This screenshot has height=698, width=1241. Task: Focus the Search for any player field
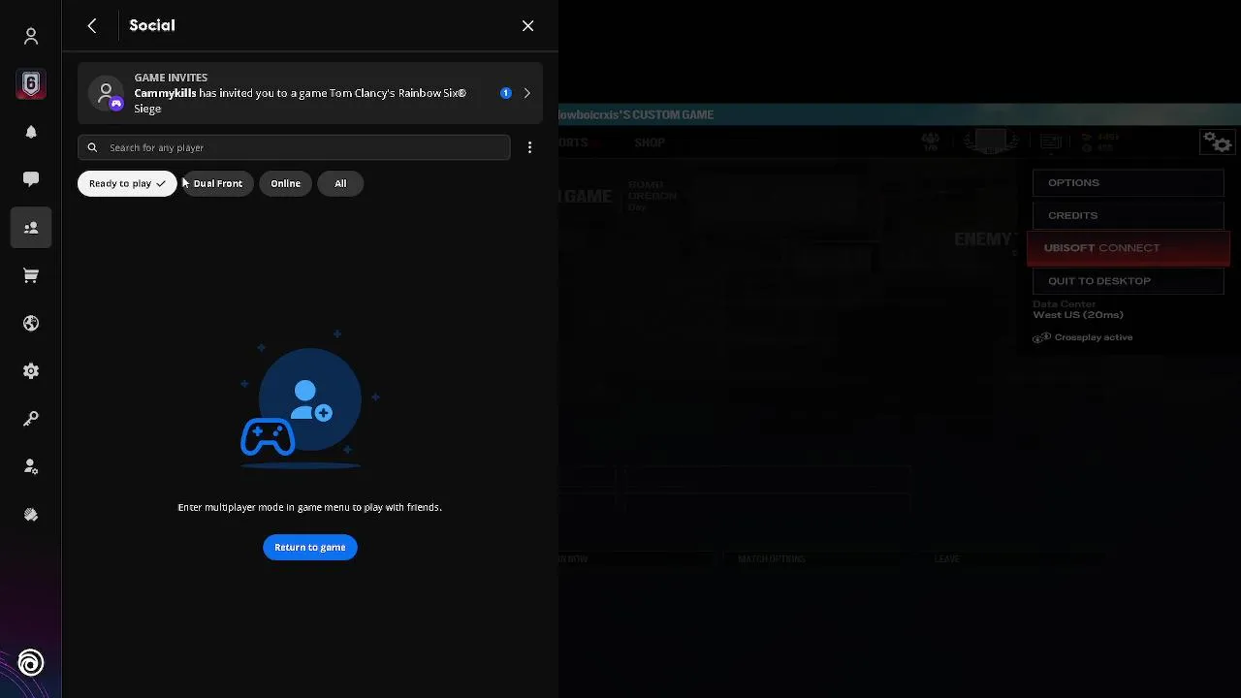[x=294, y=147]
